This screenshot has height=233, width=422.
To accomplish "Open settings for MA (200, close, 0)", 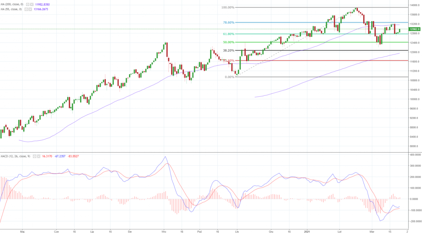I will coord(27,4).
